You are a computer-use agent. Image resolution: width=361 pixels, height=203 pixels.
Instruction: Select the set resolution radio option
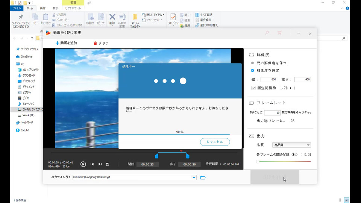[x=253, y=70]
